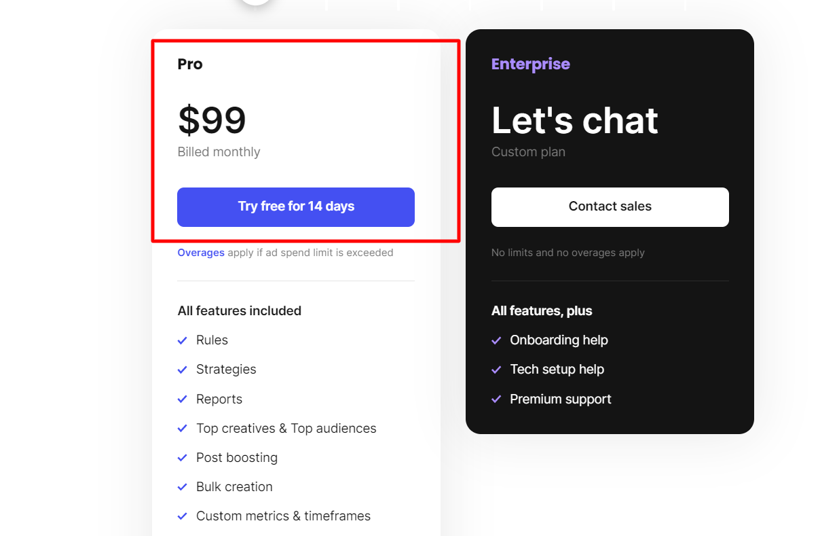The width and height of the screenshot is (820, 536).
Task: Click the "All features included" heading
Action: point(239,311)
